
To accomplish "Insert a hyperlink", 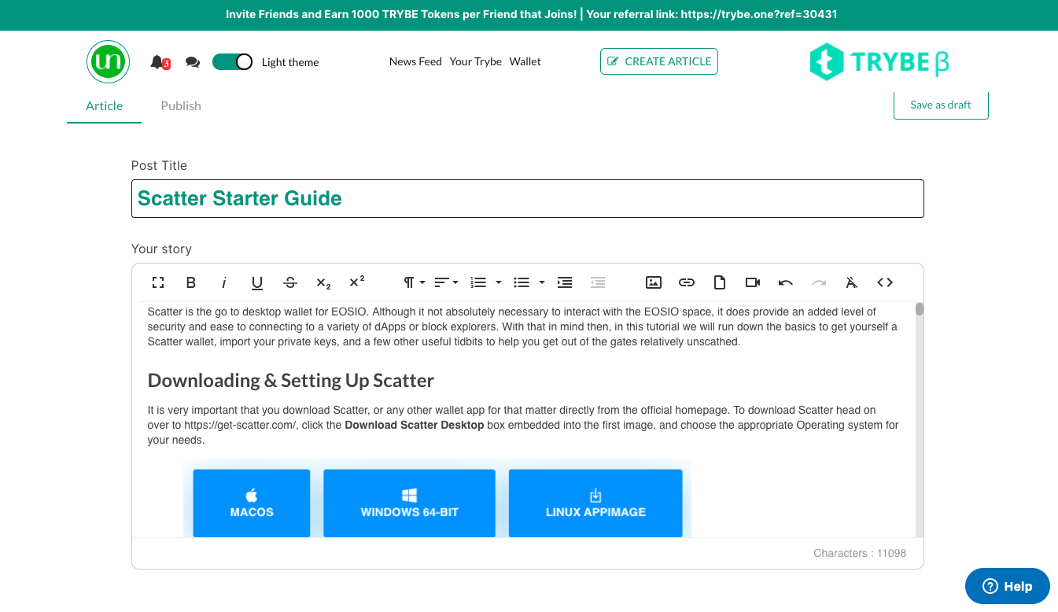I will 687,282.
